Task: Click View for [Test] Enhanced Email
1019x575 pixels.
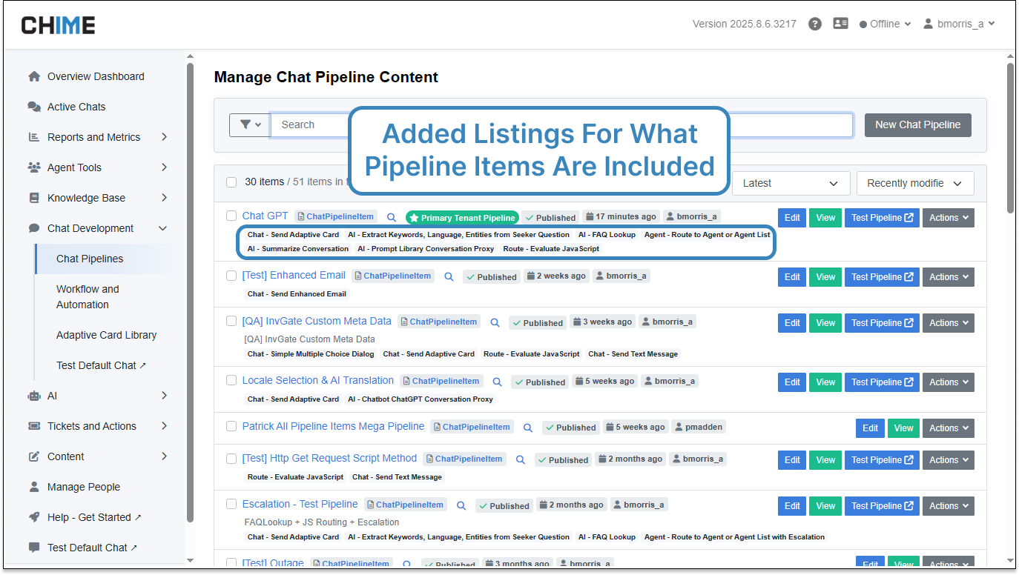Action: click(x=825, y=277)
